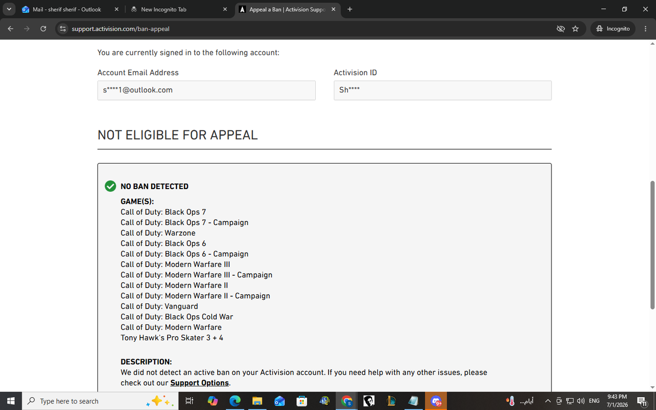
Task: Open the Chrome tab search dropdown
Action: coord(9,9)
